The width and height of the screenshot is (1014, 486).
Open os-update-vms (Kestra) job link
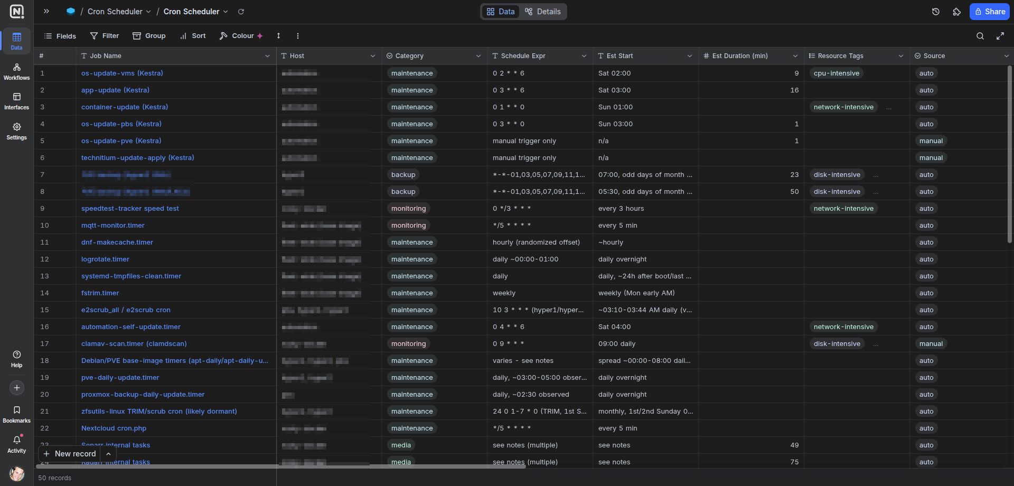tap(122, 73)
